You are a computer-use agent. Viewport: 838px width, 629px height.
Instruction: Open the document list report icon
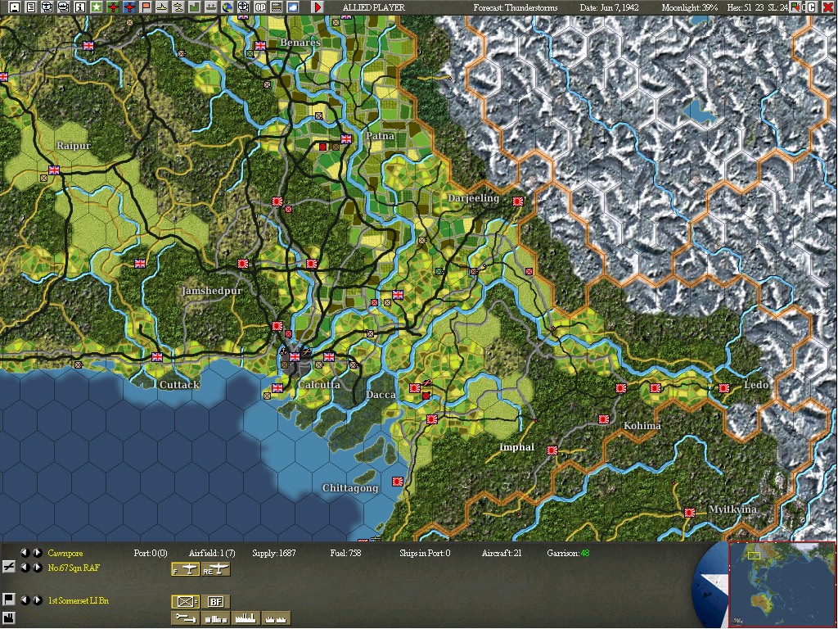pos(31,7)
